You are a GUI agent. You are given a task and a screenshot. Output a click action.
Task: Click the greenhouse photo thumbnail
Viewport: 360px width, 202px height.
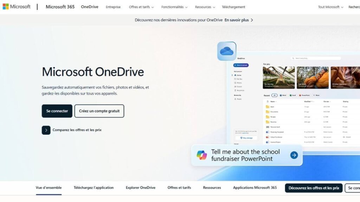tap(279, 78)
